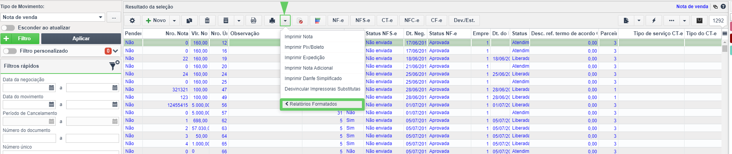Click the document export icon

click(x=626, y=21)
